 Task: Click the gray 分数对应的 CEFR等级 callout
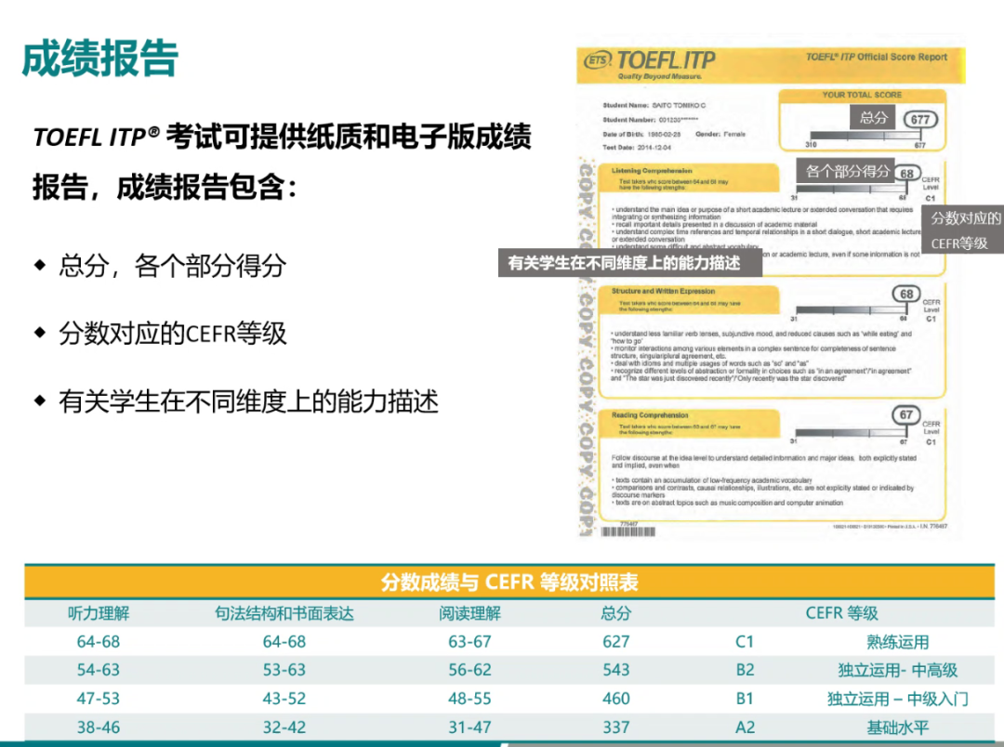click(x=965, y=230)
